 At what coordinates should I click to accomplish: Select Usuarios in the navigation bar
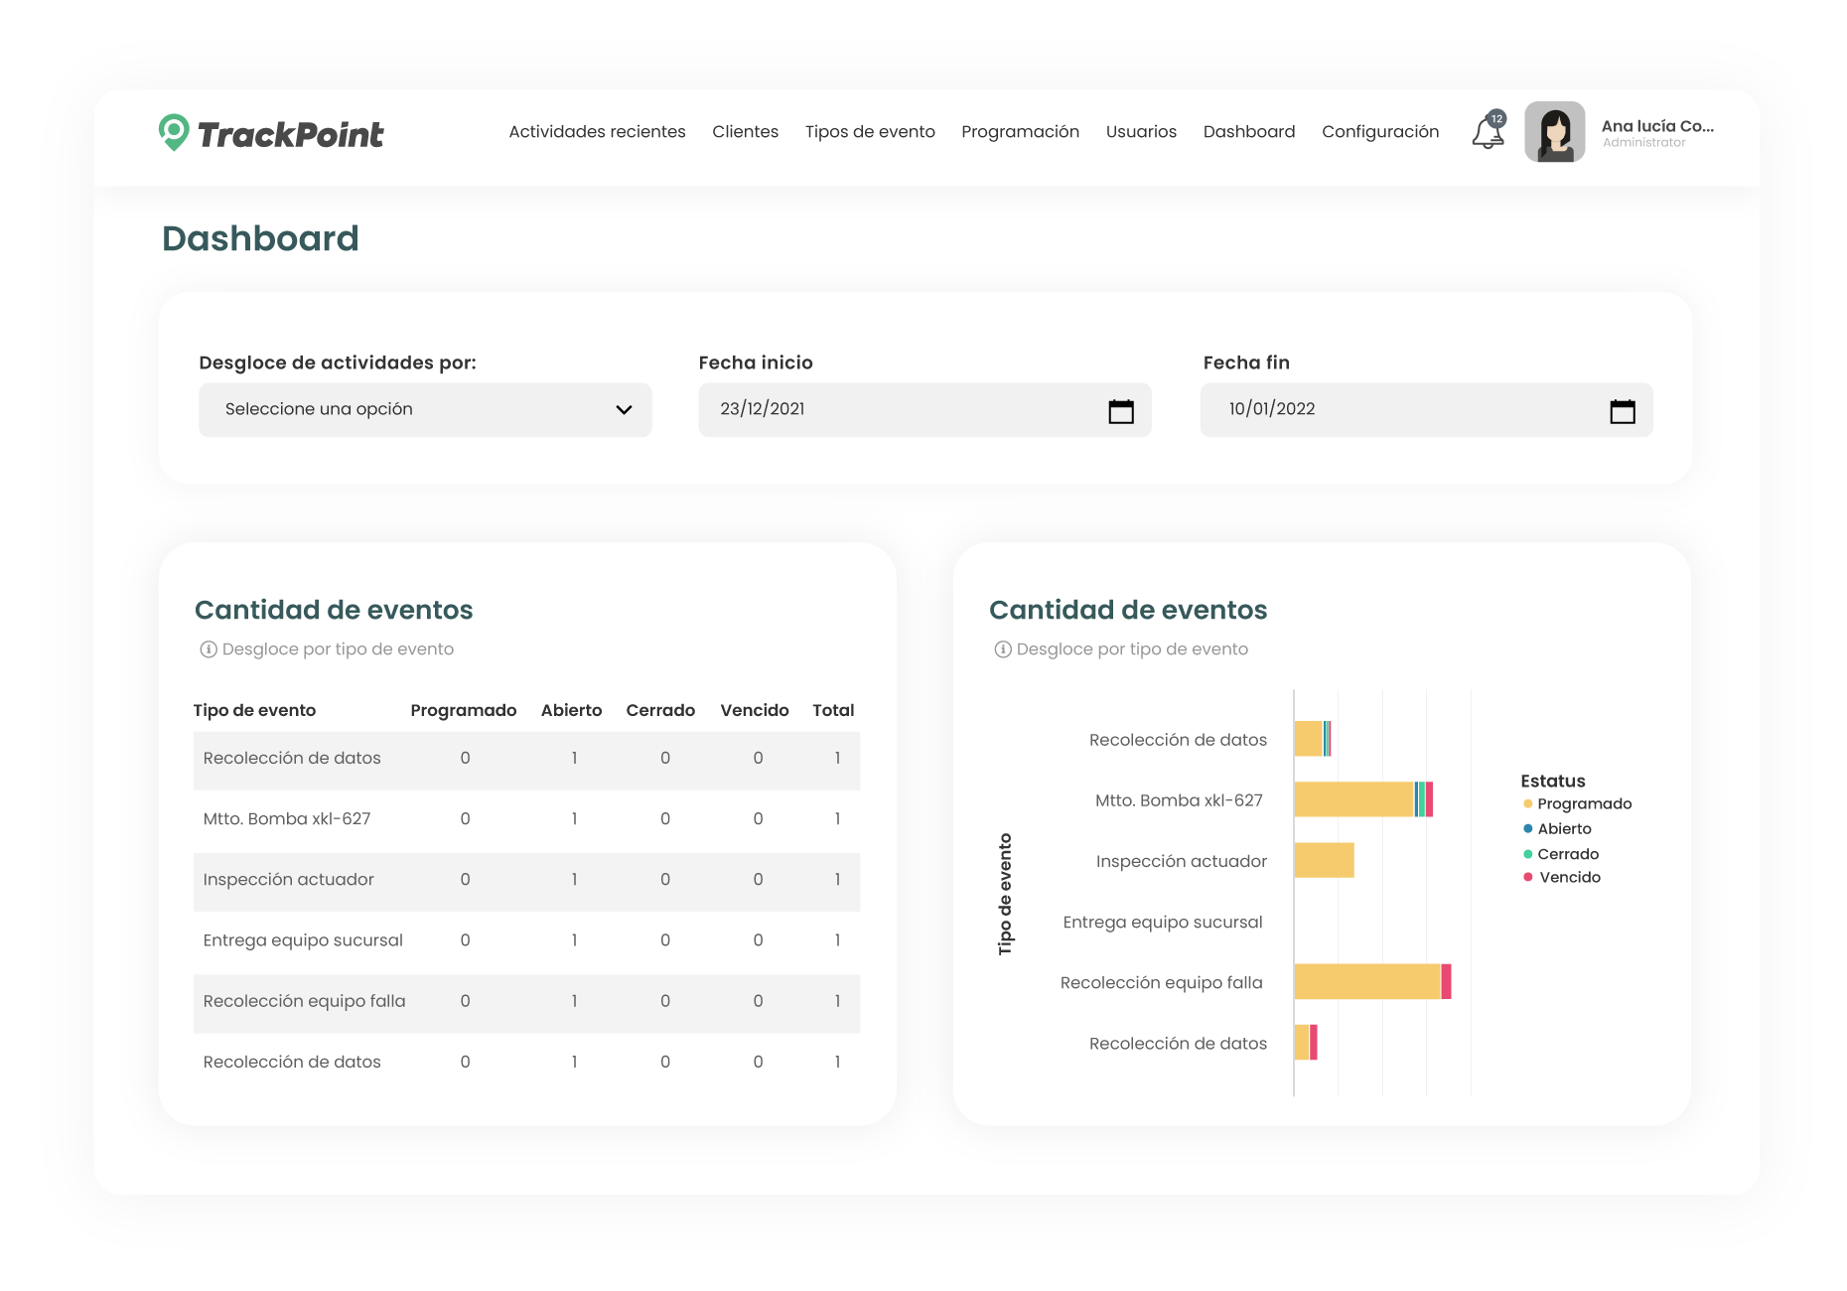[1141, 132]
